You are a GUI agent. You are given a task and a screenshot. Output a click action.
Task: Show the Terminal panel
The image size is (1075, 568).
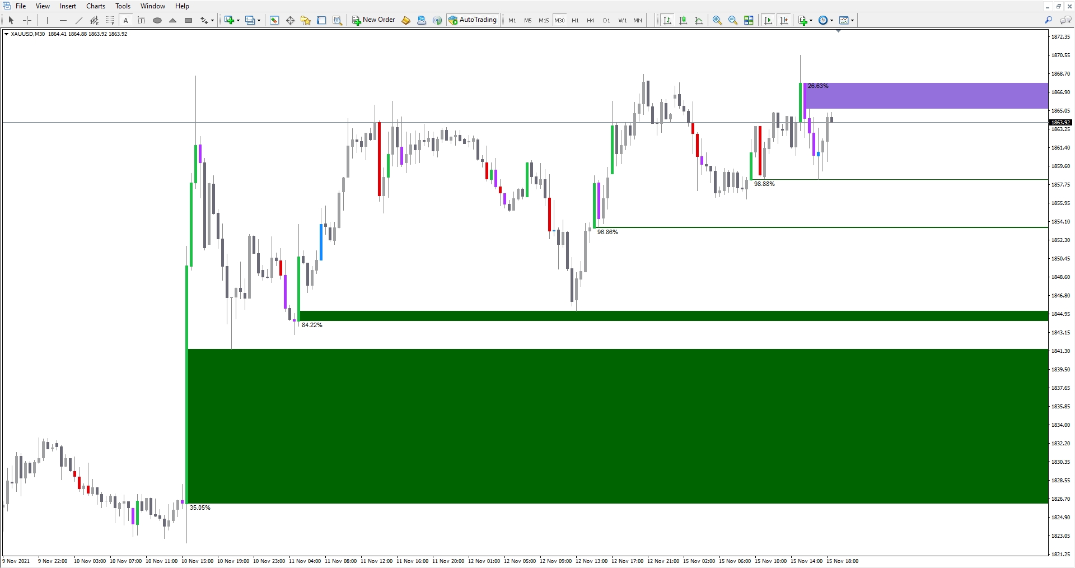[321, 20]
